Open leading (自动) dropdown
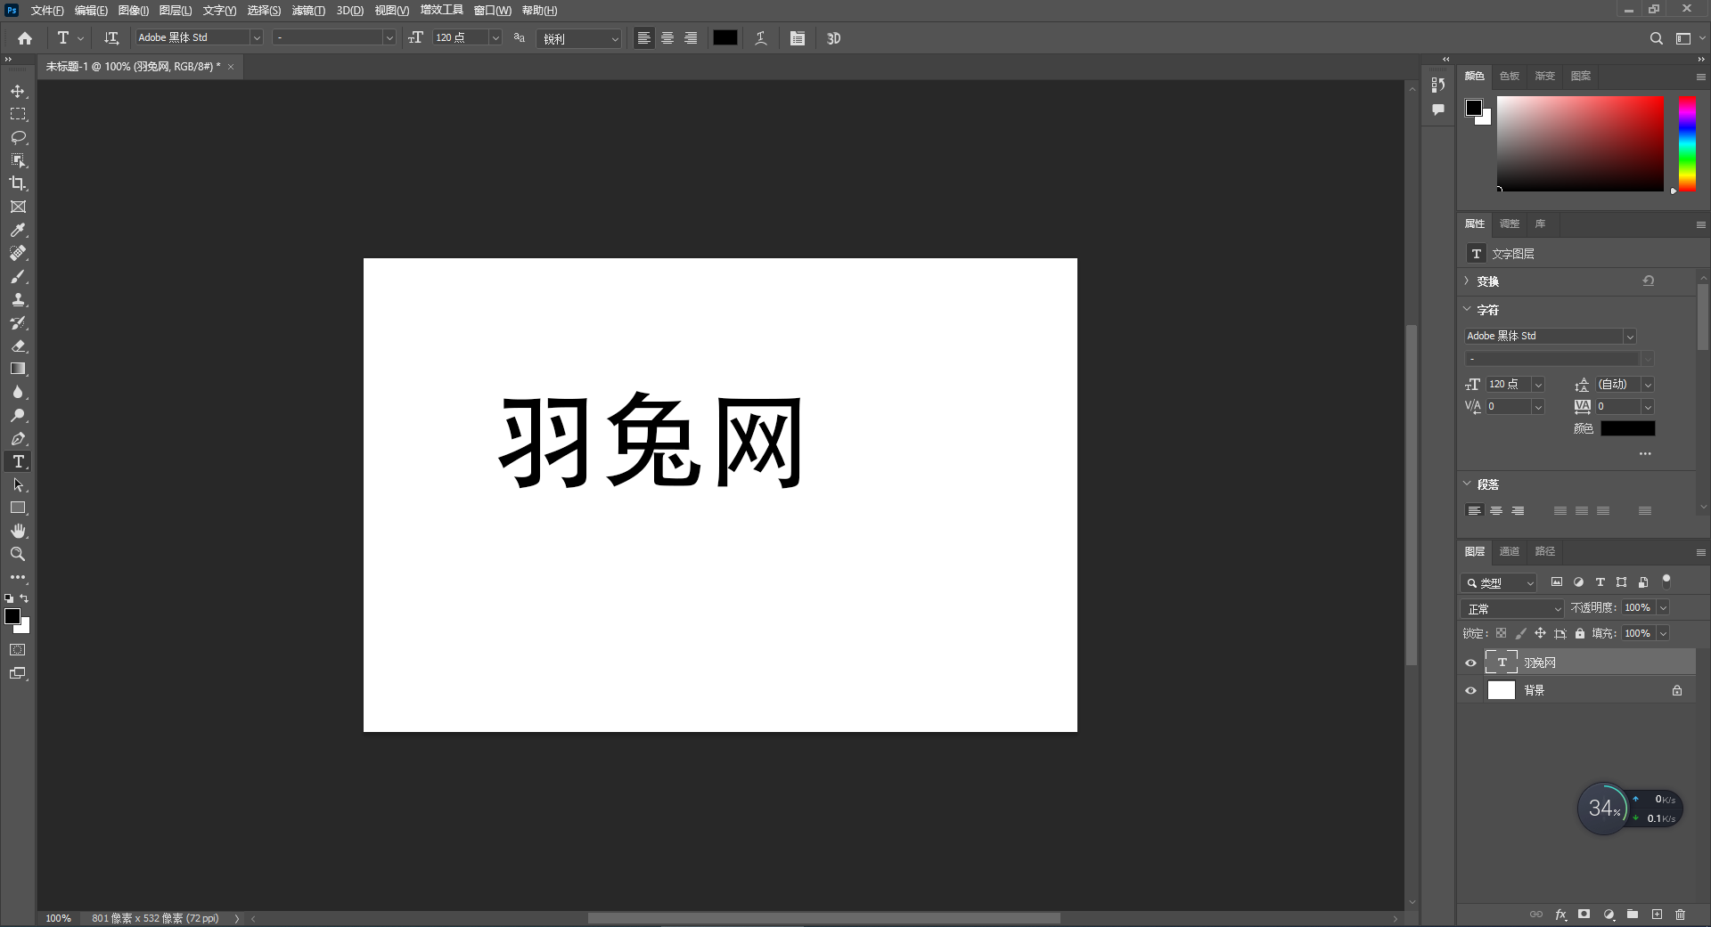Image resolution: width=1711 pixels, height=927 pixels. pos(1647,385)
